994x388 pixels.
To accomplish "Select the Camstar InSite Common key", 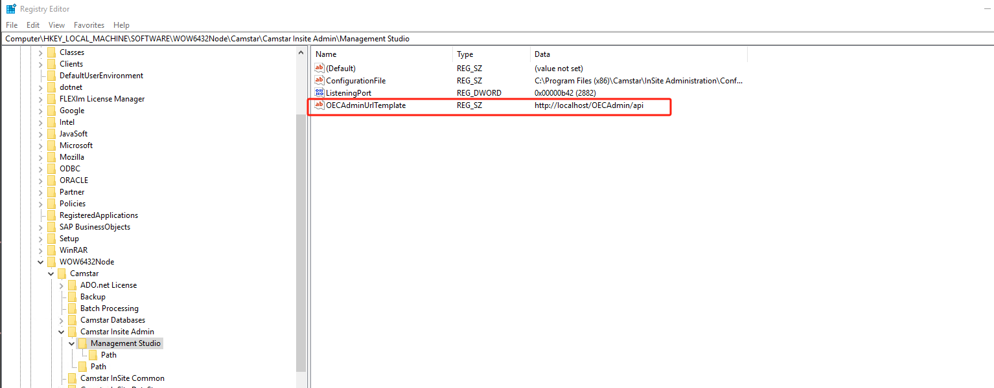I will point(122,378).
